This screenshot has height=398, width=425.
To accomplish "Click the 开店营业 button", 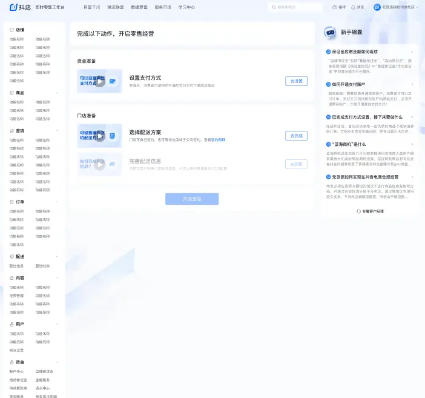I will point(192,199).
